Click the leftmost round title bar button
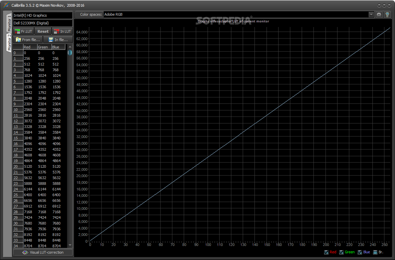Image resolution: width=395 pixels, height=260 pixels. click(379, 5)
